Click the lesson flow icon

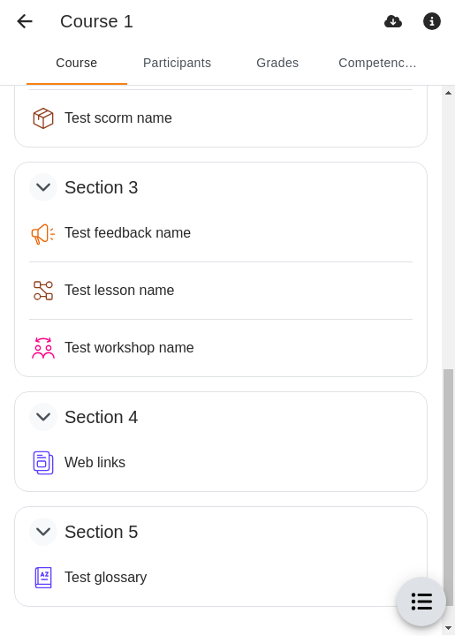[x=43, y=291]
